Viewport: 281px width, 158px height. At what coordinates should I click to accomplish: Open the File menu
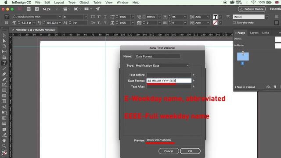[x=38, y=3]
